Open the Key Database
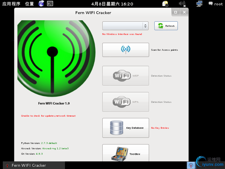 [x=125, y=128]
